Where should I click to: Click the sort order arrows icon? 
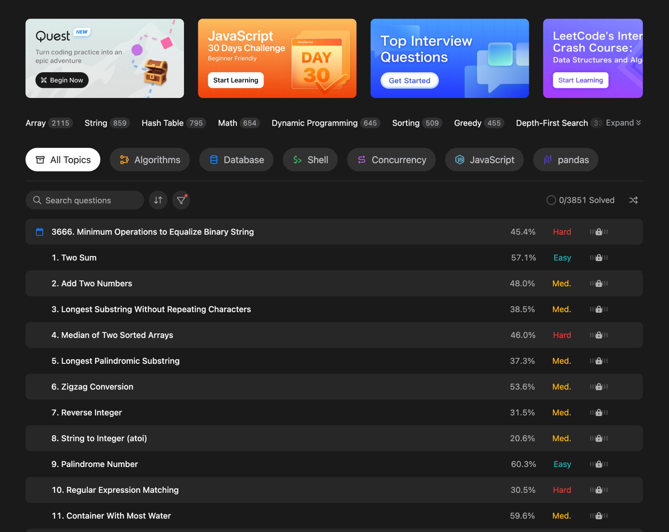158,200
